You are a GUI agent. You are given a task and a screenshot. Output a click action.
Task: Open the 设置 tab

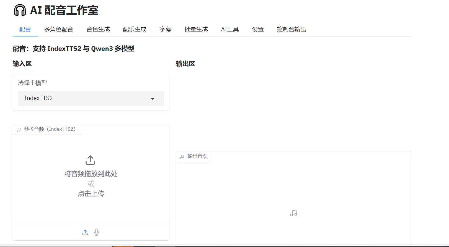coord(258,29)
